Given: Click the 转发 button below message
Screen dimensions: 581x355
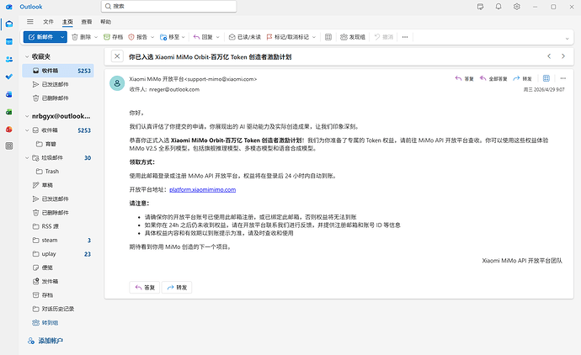Looking at the screenshot, I should [177, 287].
